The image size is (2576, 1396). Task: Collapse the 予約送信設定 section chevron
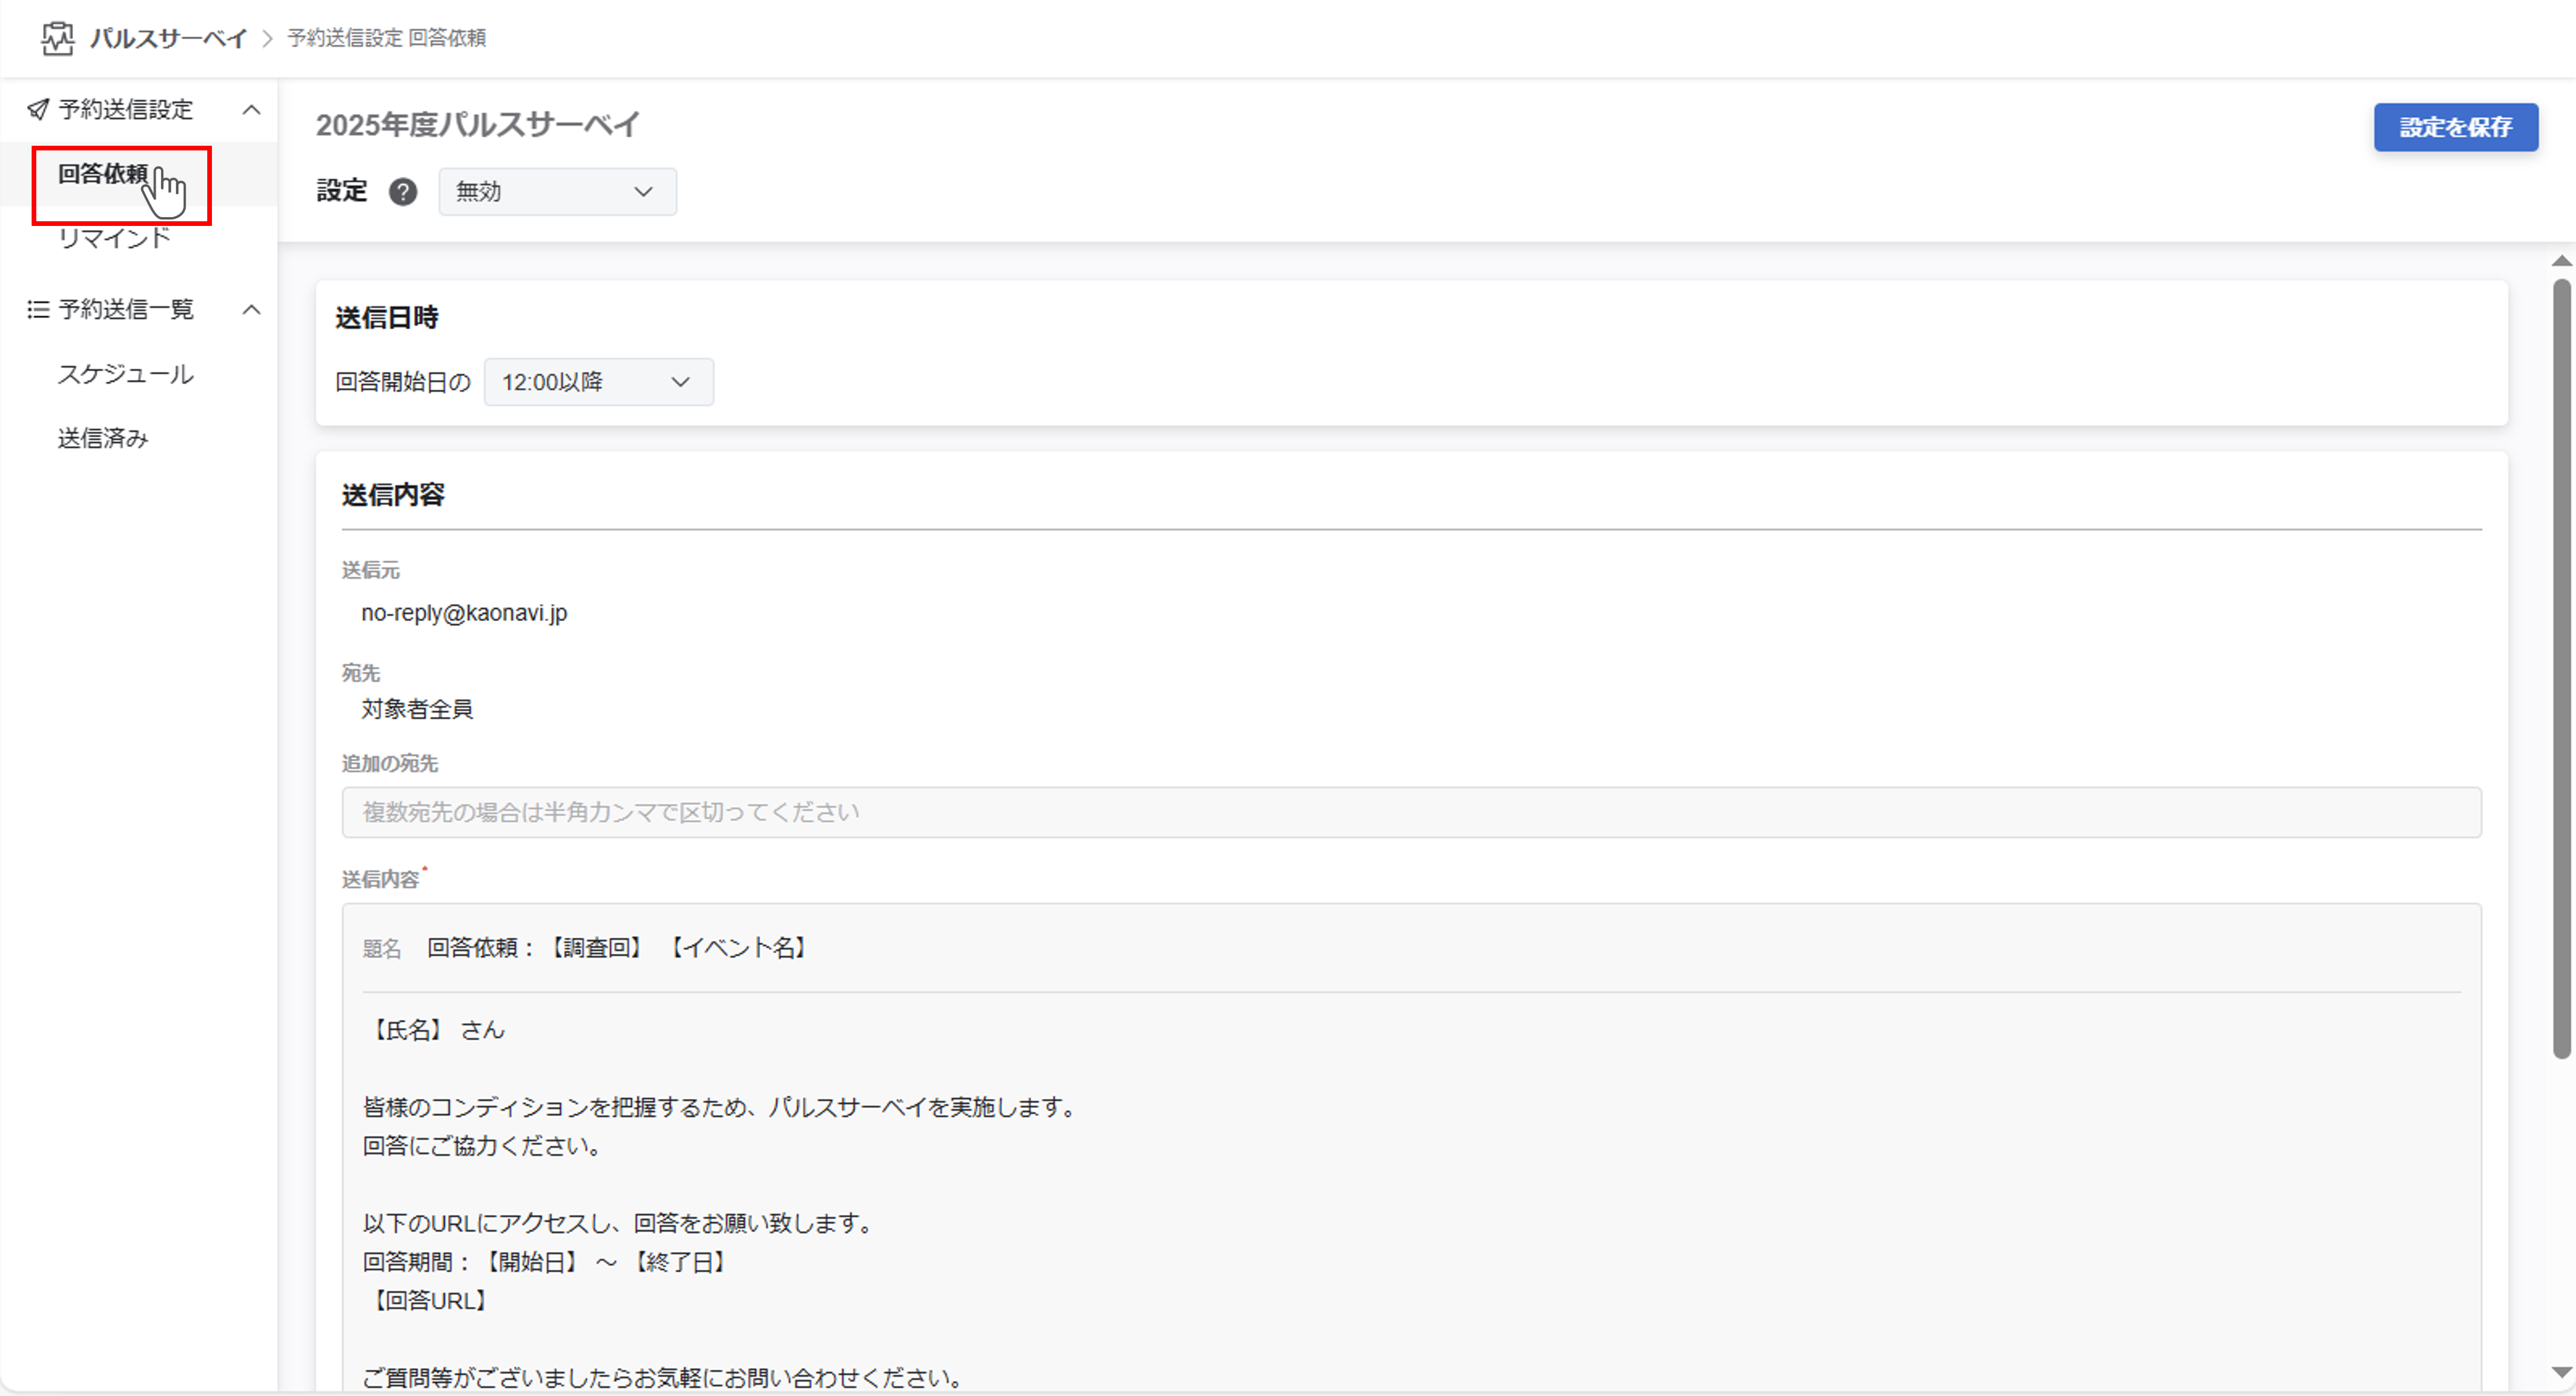(x=252, y=109)
